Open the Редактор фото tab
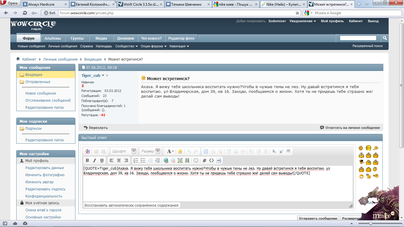404x227 pixels. tap(181, 38)
